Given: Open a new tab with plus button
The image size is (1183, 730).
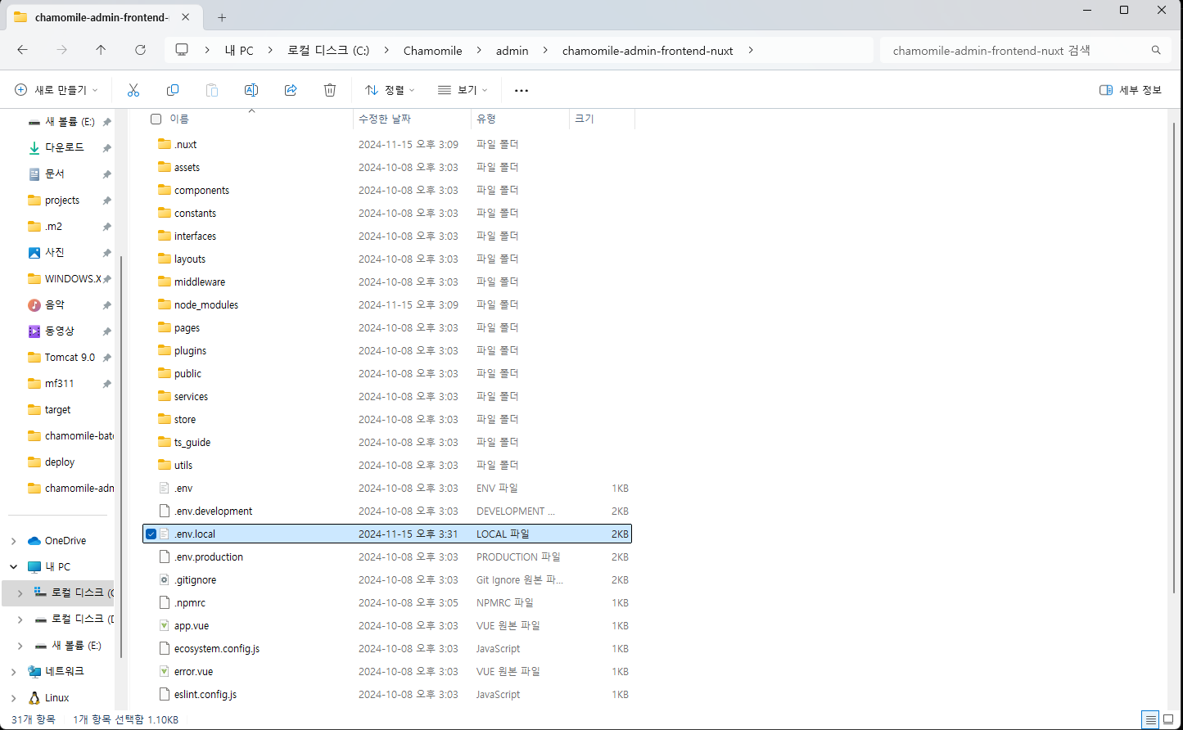Looking at the screenshot, I should [x=222, y=17].
